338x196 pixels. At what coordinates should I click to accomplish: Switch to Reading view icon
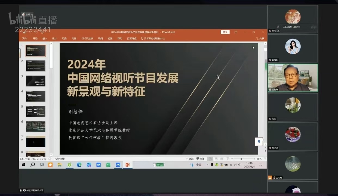pyautogui.click(x=222, y=159)
